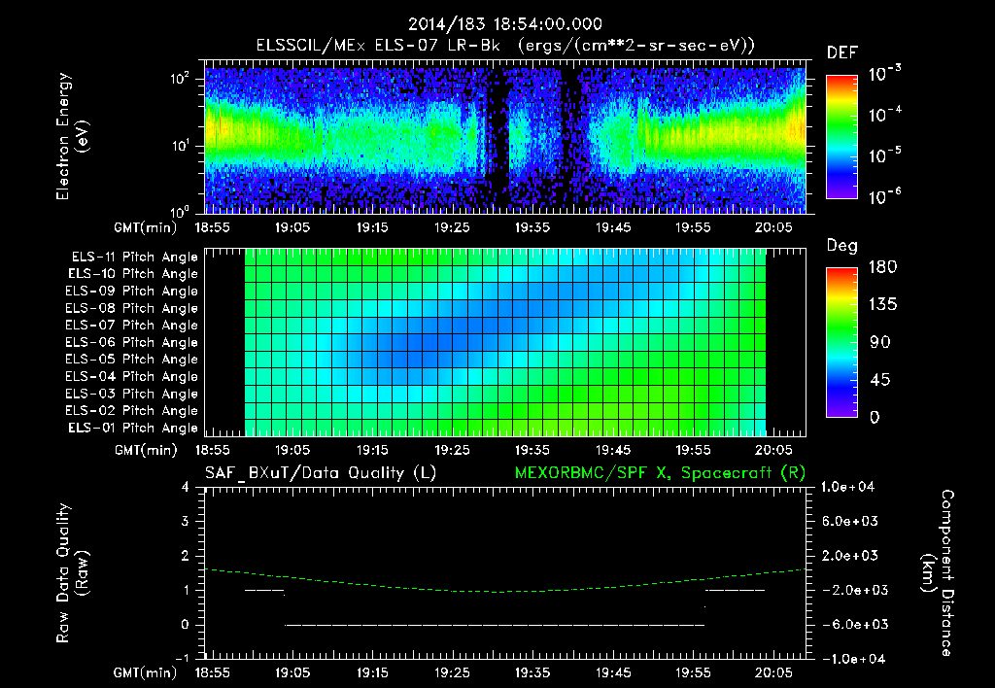Click the Deg pitch angle color bar
Viewport: 995px width, 688px height.
click(x=841, y=342)
